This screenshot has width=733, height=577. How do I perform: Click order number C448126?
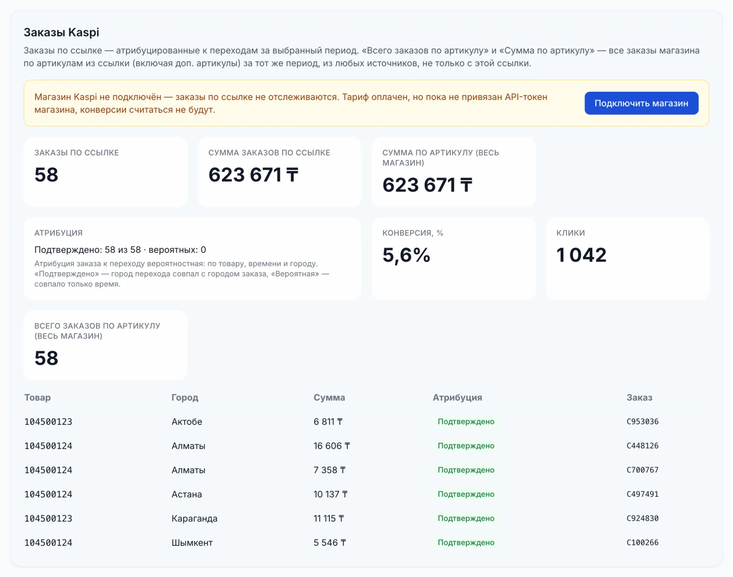(643, 446)
